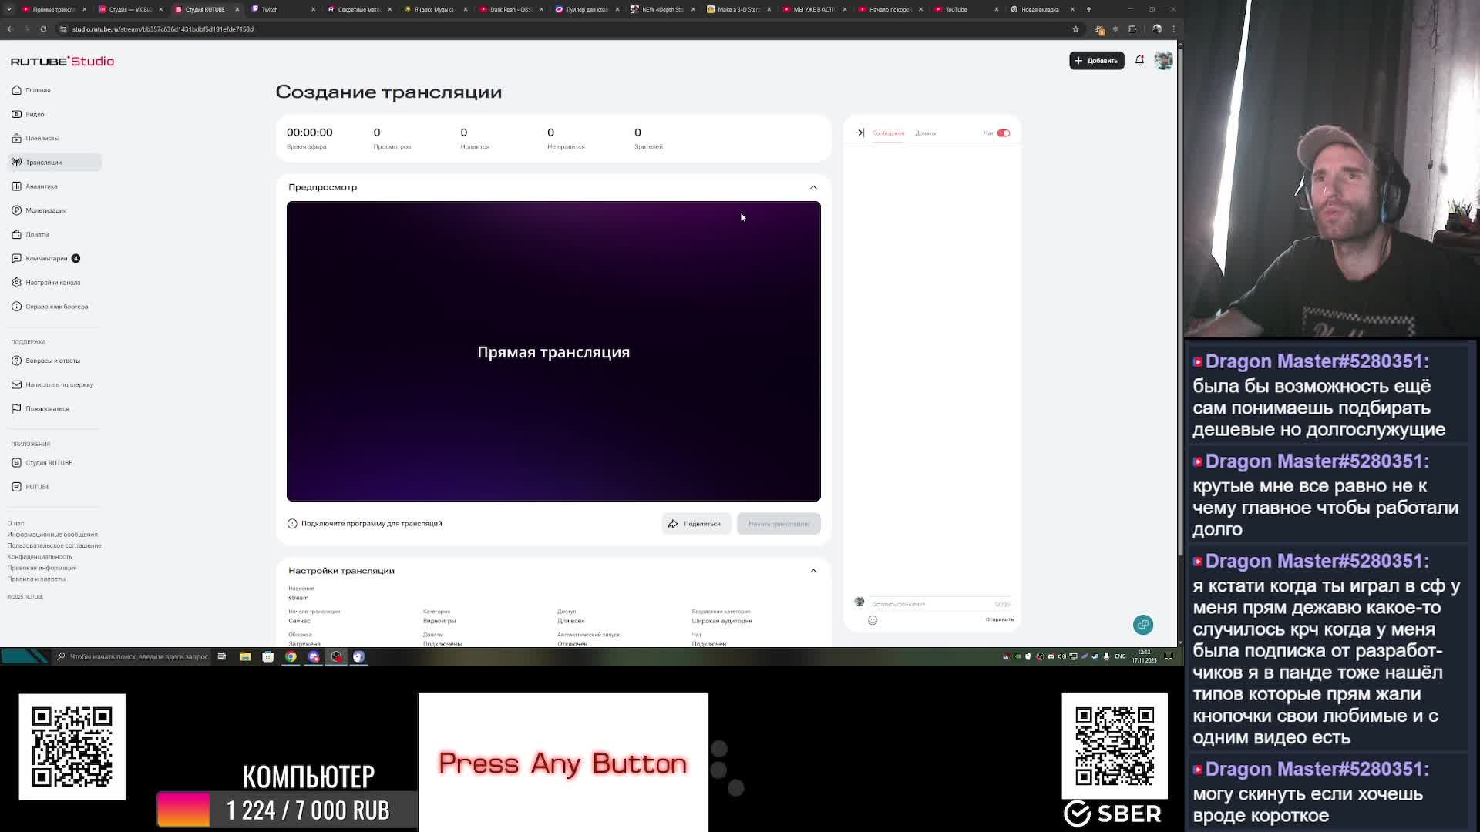Open Аналитика in the sidebar
Image resolution: width=1480 pixels, height=832 pixels.
click(x=42, y=186)
